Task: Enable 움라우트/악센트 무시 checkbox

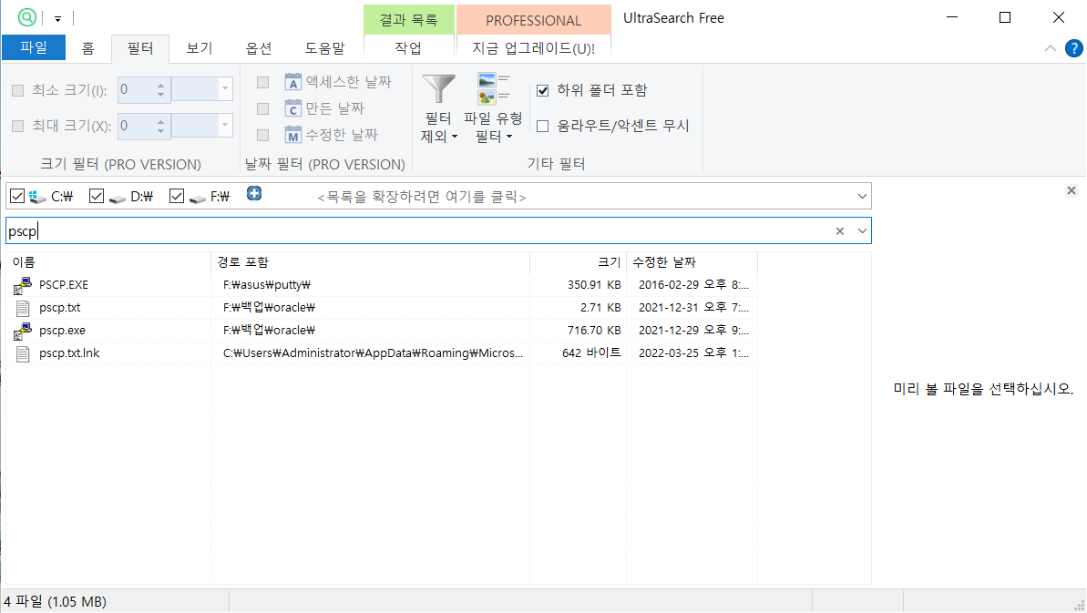Action: click(543, 126)
